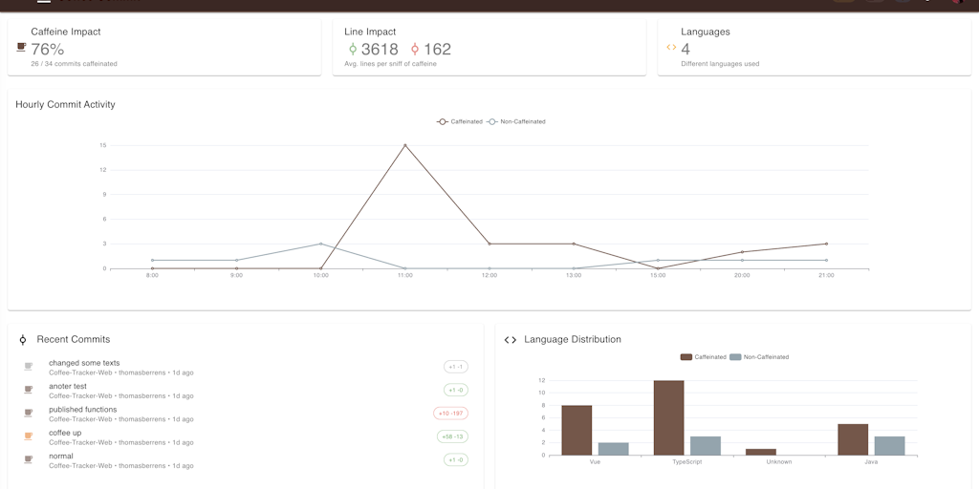Click the Language Distribution code brackets icon

tap(511, 340)
